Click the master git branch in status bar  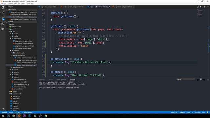pos(4,112)
